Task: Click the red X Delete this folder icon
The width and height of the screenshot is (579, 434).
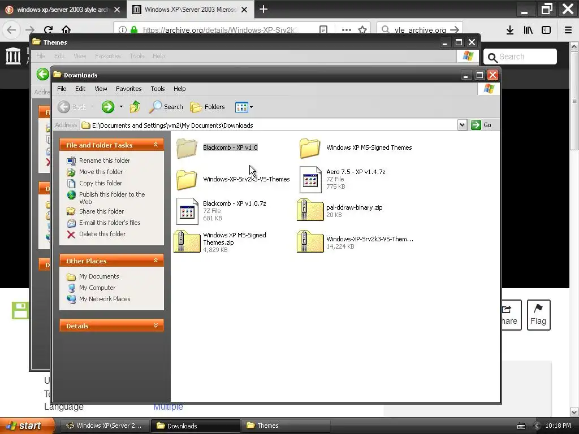Action: pos(71,235)
